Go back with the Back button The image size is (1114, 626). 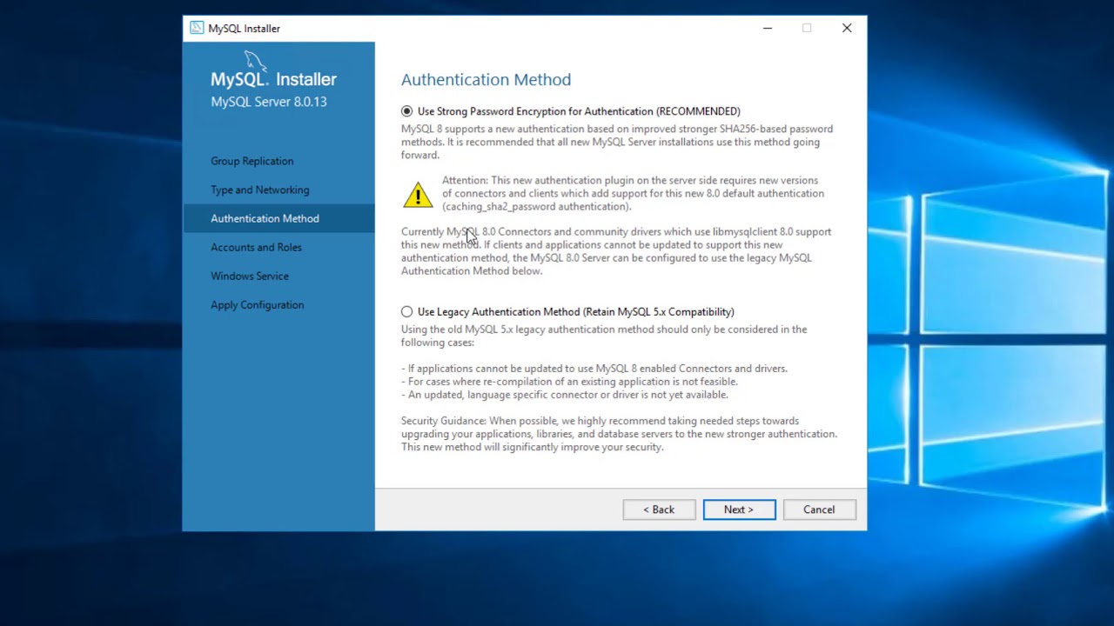659,509
